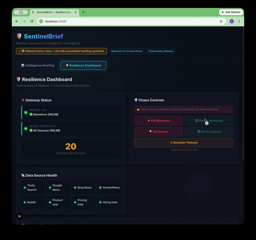Viewport: 256px width, 240px height.
Task: Click the SentinelBrief shield logo
Action: [19, 36]
